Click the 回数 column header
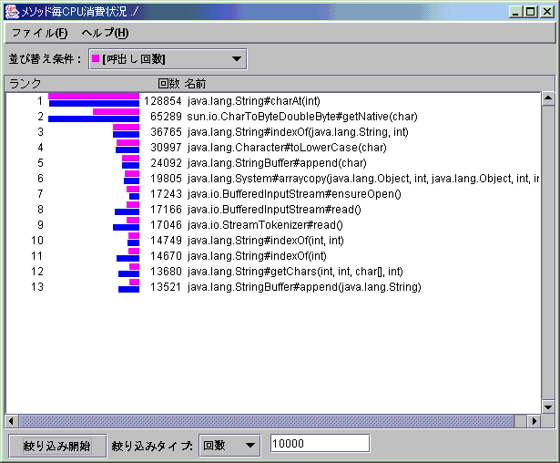The height and width of the screenshot is (463, 560). click(168, 84)
